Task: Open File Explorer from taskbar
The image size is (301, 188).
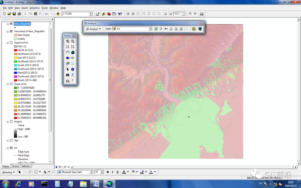Action: pos(83,184)
